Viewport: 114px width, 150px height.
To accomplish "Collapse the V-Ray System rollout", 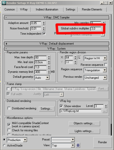I will tap(57, 49).
